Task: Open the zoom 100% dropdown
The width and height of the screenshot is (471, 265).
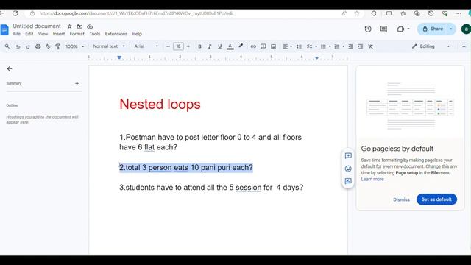Action: click(x=74, y=46)
